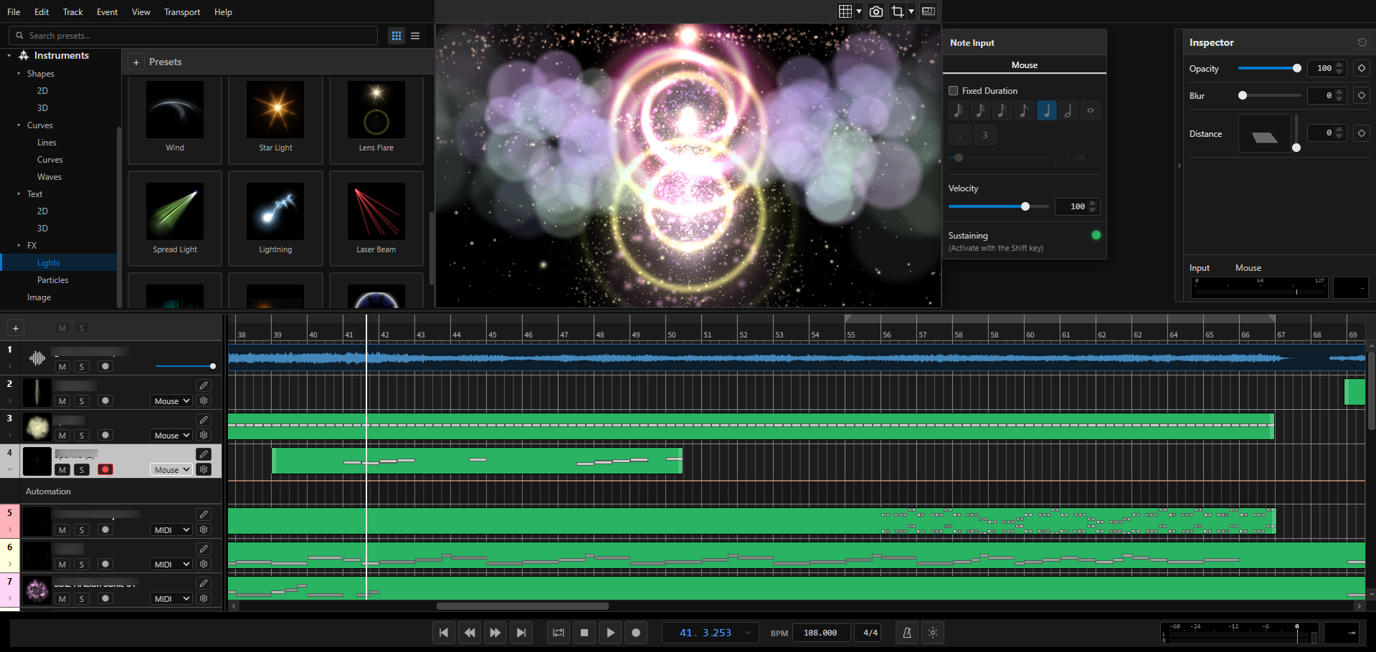Screen dimensions: 1376x652
Task: Open track 2 Mouse input dropdown
Action: [x=171, y=401]
